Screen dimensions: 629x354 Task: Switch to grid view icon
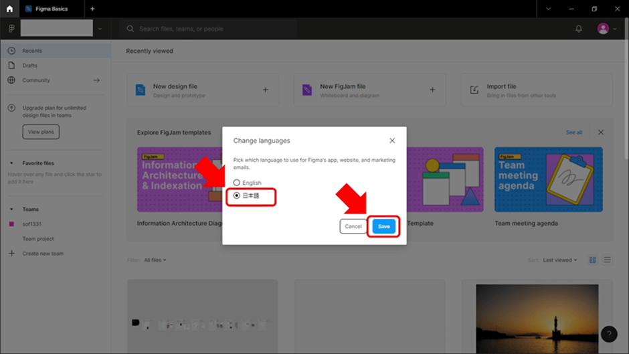tap(592, 260)
